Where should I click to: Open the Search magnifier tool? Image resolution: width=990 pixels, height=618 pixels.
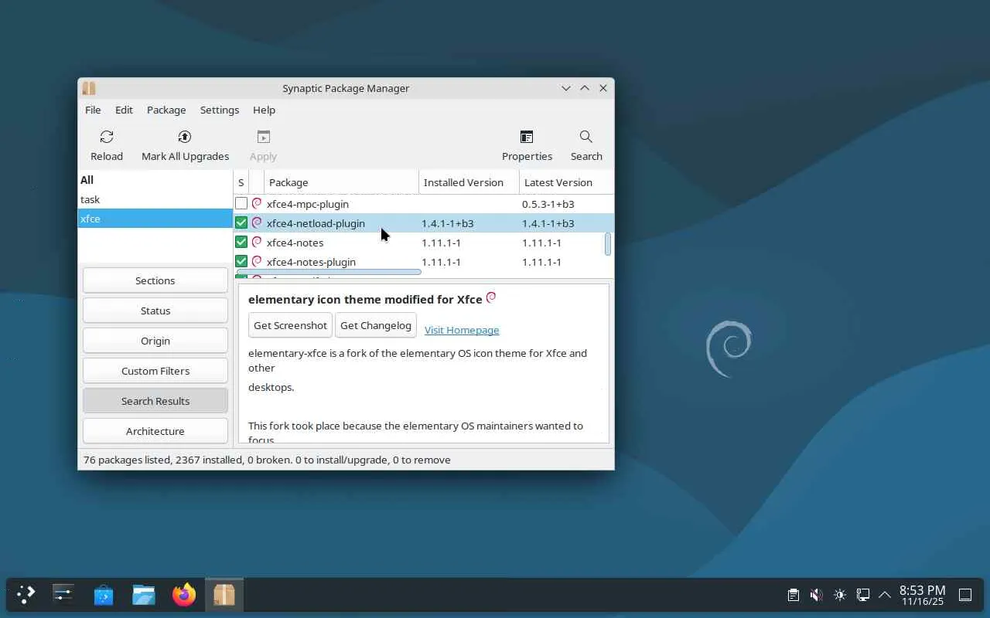tap(586, 137)
